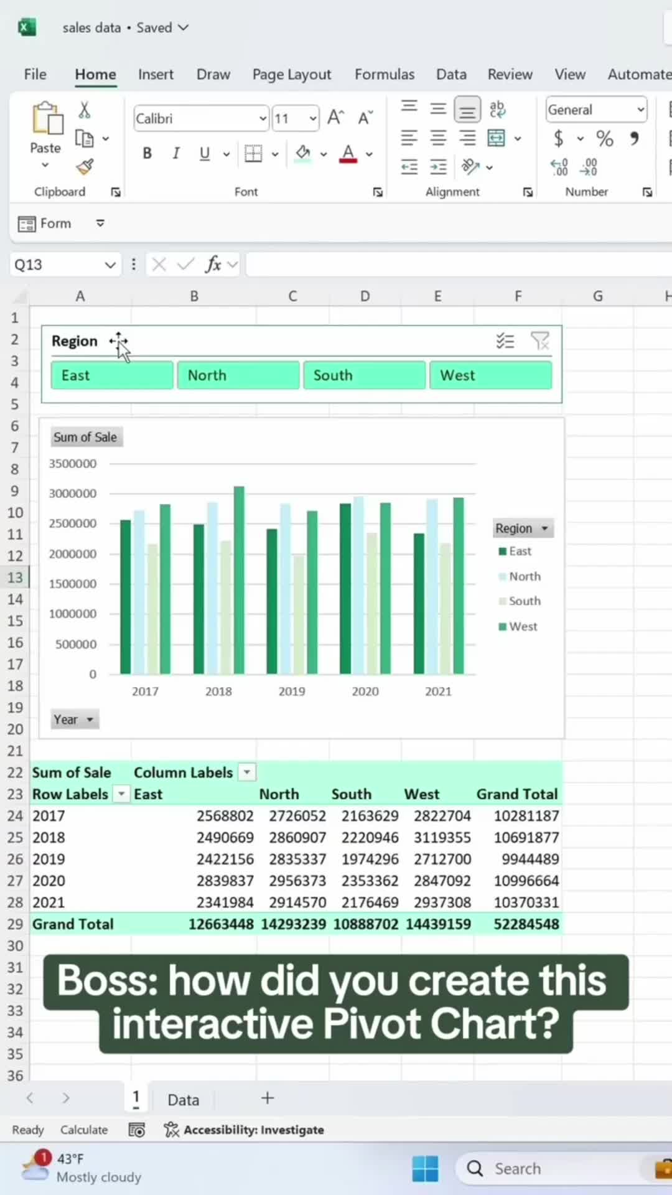Apply cell Borders icon
This screenshot has width=672, height=1195.
coord(253,153)
